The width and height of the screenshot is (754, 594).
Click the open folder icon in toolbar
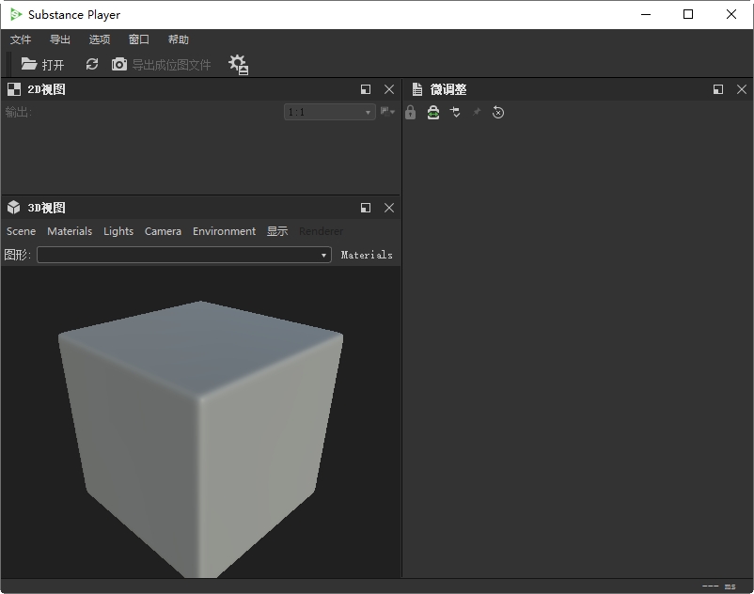30,64
